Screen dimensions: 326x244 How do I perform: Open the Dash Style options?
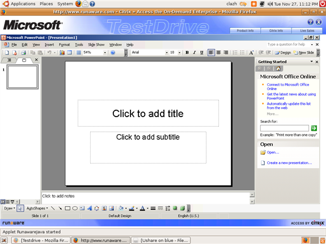click(160, 208)
